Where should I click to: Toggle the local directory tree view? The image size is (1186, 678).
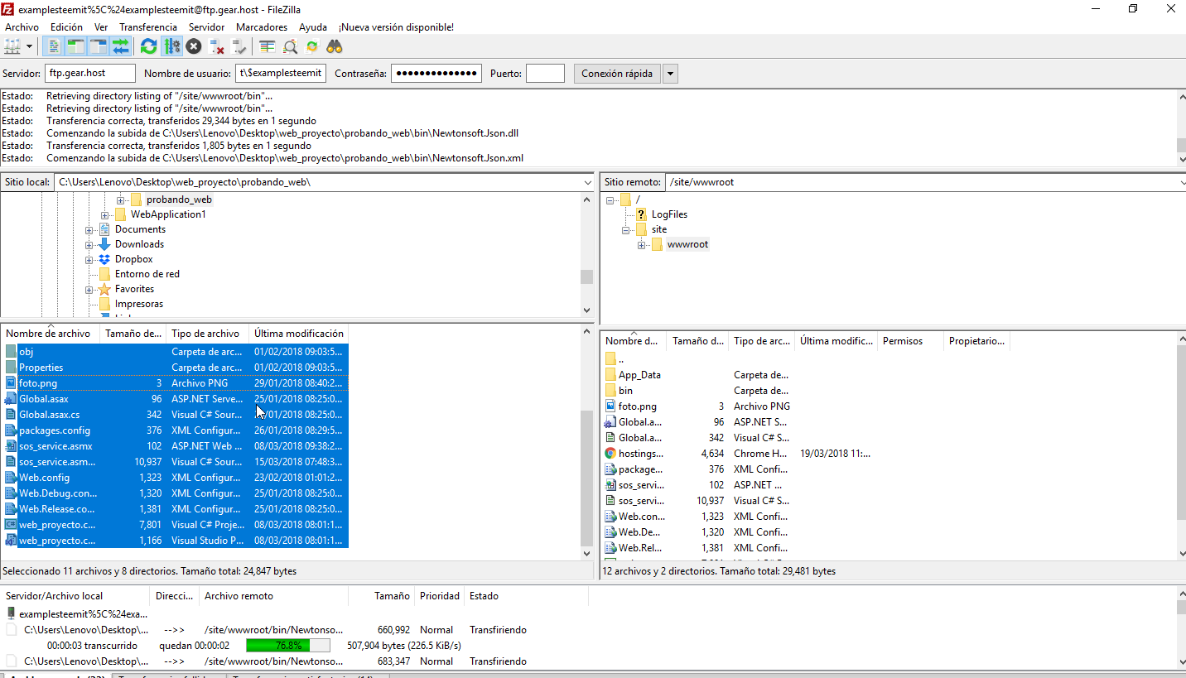[x=76, y=46]
